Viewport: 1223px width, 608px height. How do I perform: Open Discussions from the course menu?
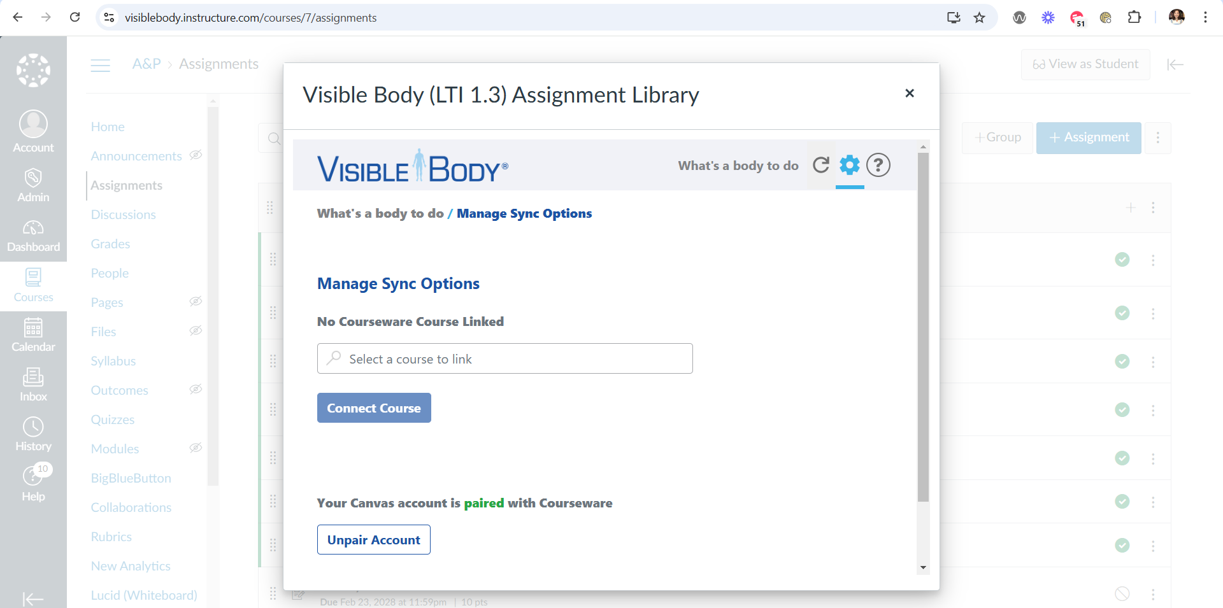pos(123,215)
